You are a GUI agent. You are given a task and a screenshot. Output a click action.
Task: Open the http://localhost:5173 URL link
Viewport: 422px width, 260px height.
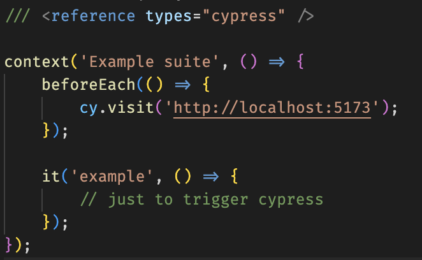272,108
